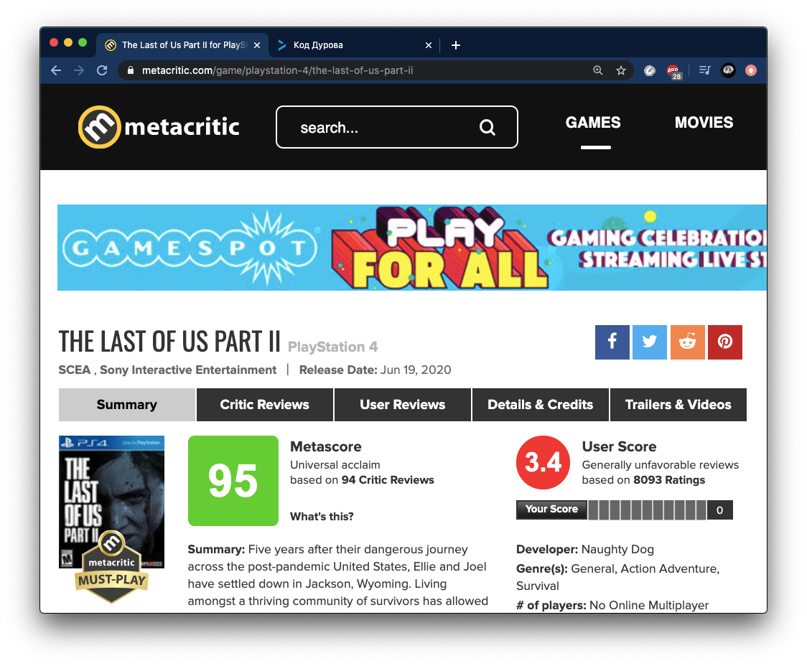The width and height of the screenshot is (807, 666).
Task: Open the Metacritic logo homepage
Action: [159, 127]
